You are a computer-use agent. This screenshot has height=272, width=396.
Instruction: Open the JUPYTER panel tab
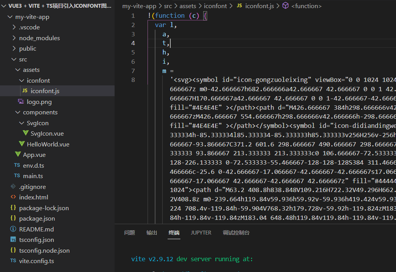pyautogui.click(x=201, y=233)
